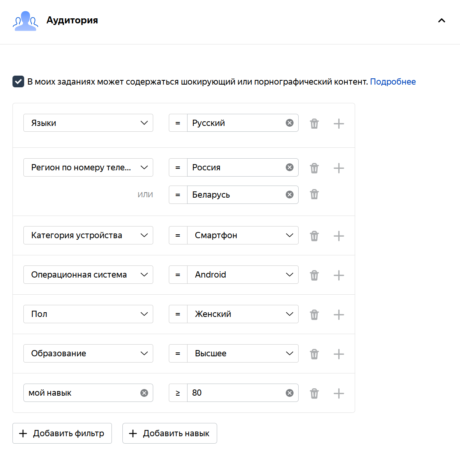Delete the мой навык skill row

click(x=314, y=393)
